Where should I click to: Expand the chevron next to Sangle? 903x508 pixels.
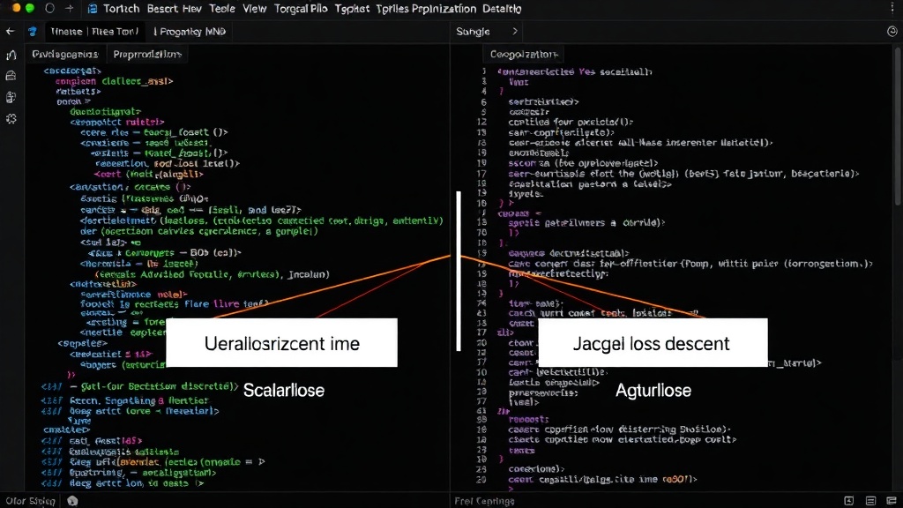515,31
